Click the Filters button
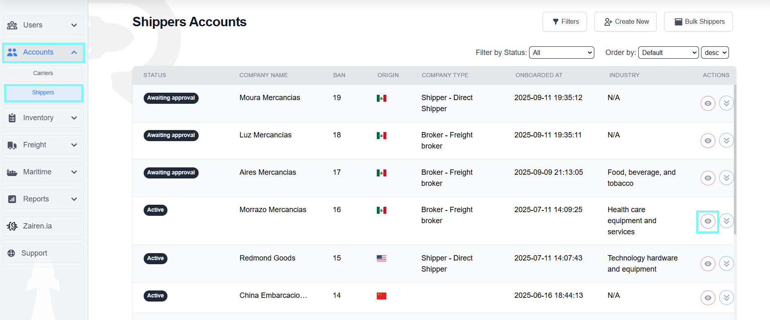Screen dimensions: 770x320 565,22
